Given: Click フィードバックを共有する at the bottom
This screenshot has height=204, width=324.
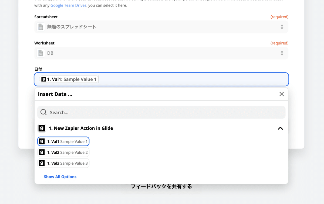Looking at the screenshot, I should click(x=161, y=186).
